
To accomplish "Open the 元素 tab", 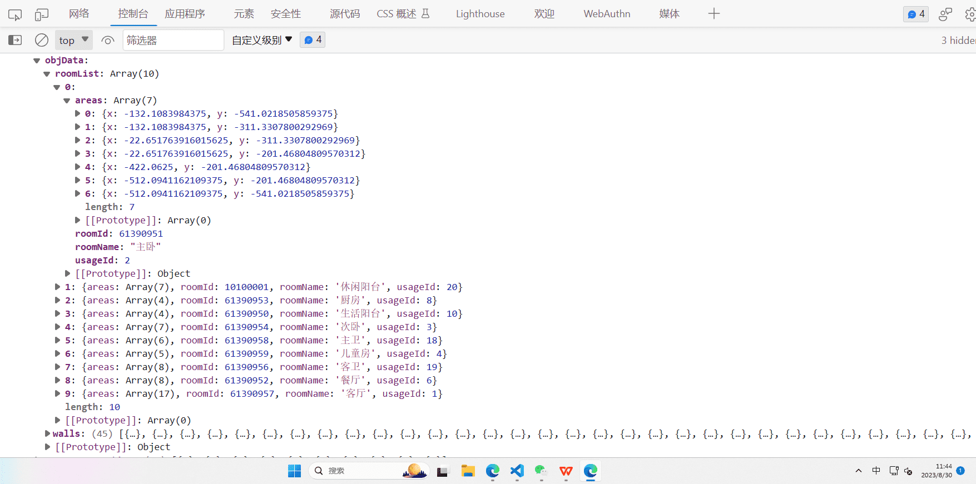I will 244,14.
